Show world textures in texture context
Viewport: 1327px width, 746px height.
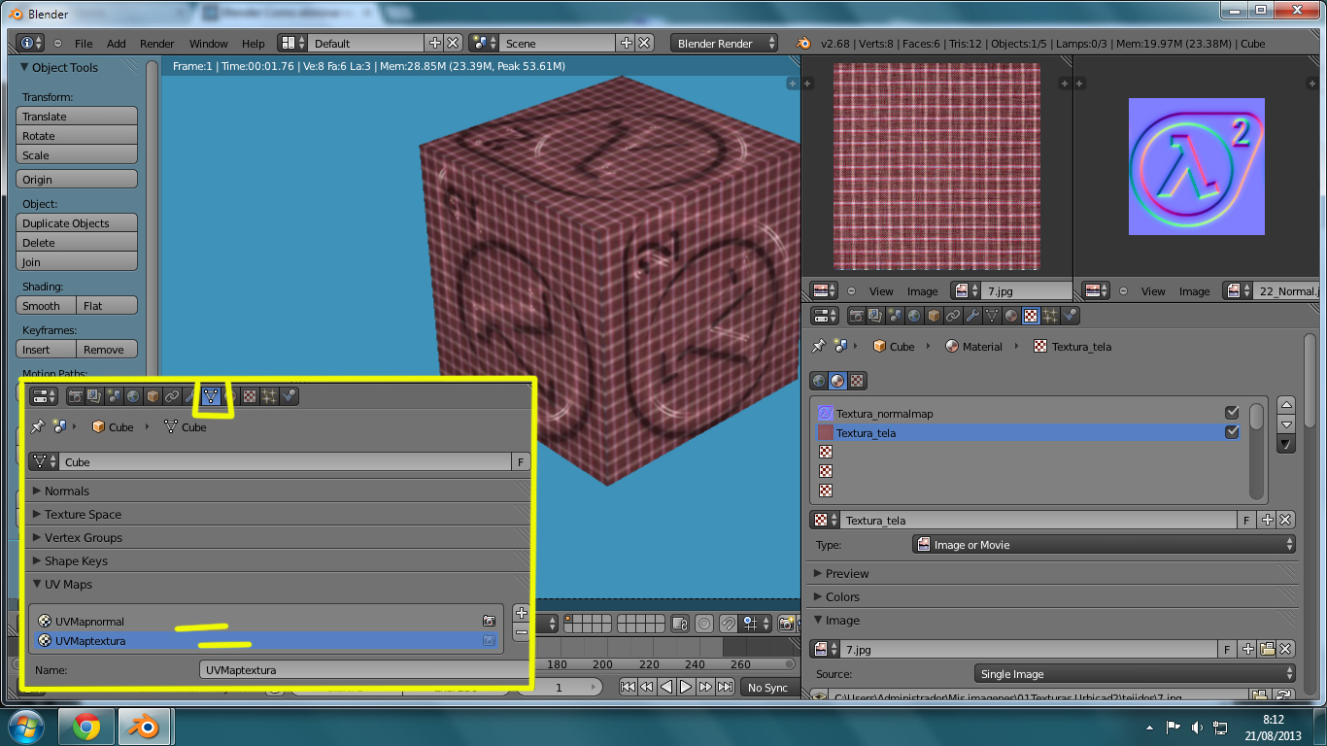[819, 381]
